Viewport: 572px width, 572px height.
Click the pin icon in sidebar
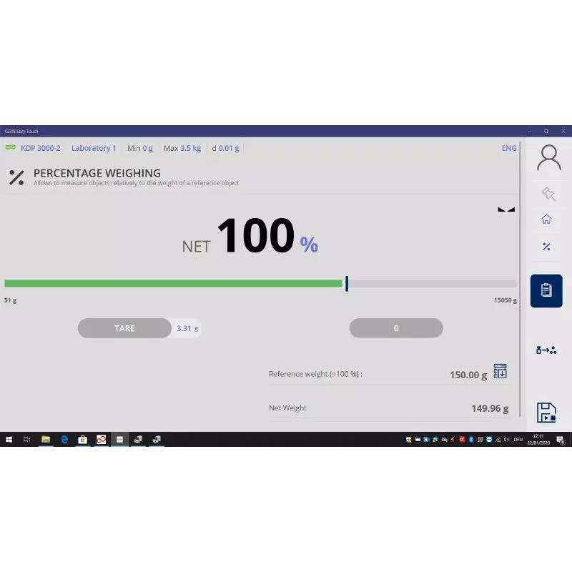click(x=548, y=193)
